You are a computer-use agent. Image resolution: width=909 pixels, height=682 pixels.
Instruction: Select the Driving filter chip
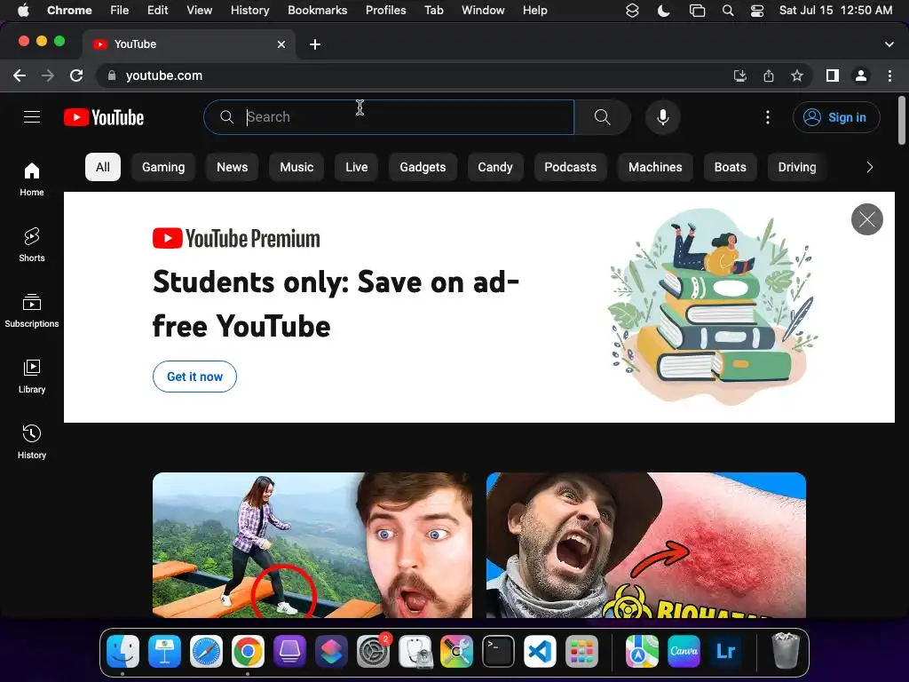(796, 167)
